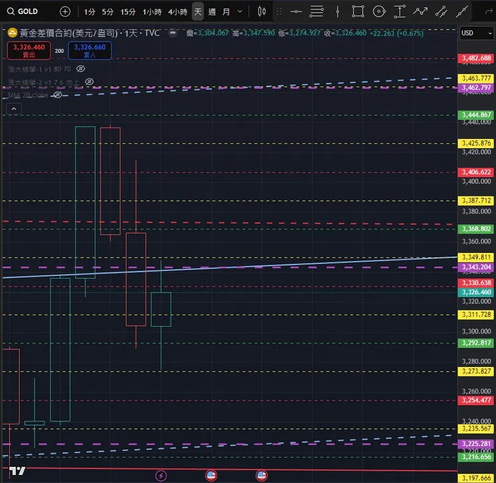The image size is (496, 483).
Task: Click the 3,292.817 green price label
Action: (476, 343)
